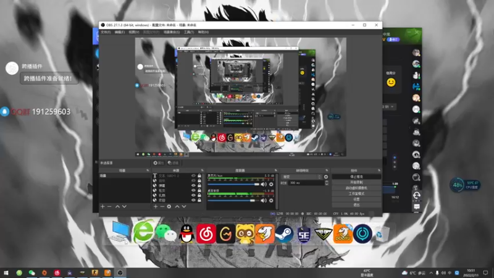This screenshot has height=278, width=494.
Task: Start the virtual camera (启动虚拟摄像机)
Action: [356, 188]
